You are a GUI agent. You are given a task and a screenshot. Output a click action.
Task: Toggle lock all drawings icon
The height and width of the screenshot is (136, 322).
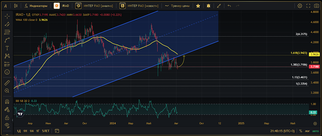point(7,118)
